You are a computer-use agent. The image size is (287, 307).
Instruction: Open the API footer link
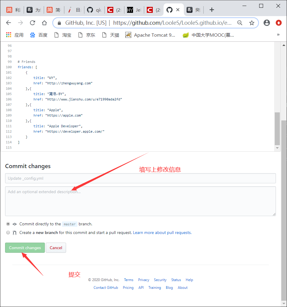141,287
